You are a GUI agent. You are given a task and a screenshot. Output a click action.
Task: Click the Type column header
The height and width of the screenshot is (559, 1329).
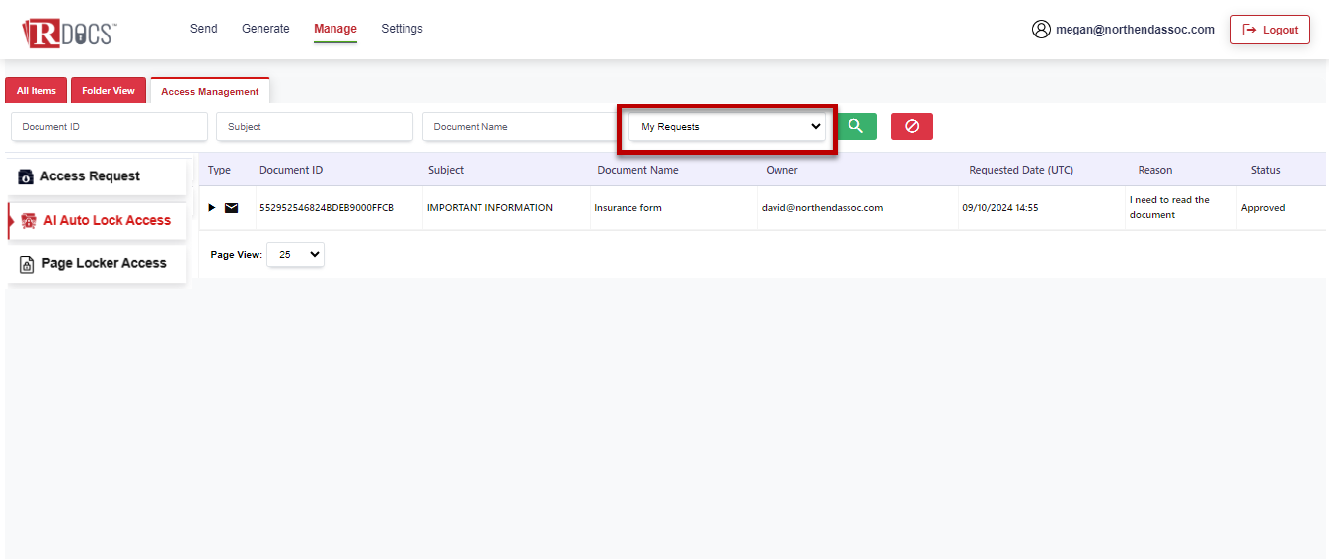[x=219, y=170]
